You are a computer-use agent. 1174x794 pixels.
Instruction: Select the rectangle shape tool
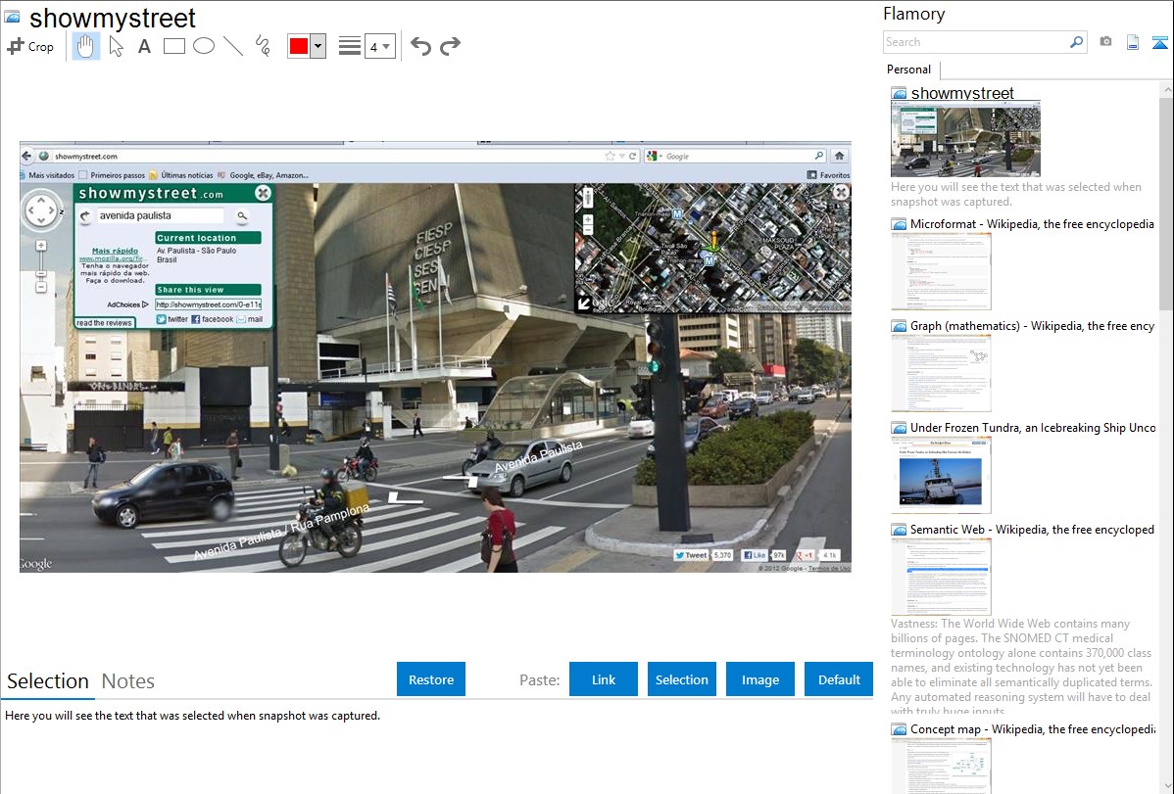pyautogui.click(x=173, y=46)
